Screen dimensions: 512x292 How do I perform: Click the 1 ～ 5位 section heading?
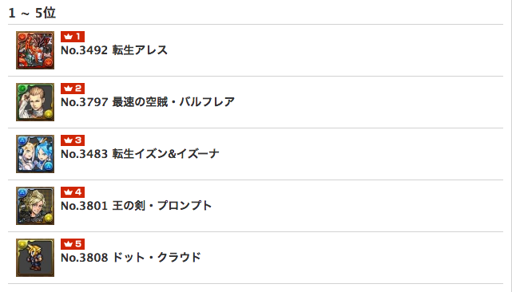click(32, 13)
